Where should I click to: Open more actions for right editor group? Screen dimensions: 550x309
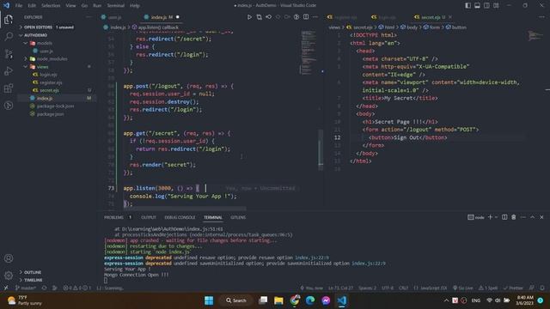pyautogui.click(x=541, y=17)
